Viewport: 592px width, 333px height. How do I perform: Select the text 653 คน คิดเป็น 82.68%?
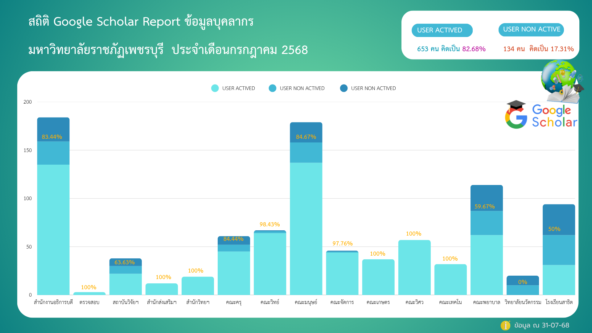coord(451,49)
